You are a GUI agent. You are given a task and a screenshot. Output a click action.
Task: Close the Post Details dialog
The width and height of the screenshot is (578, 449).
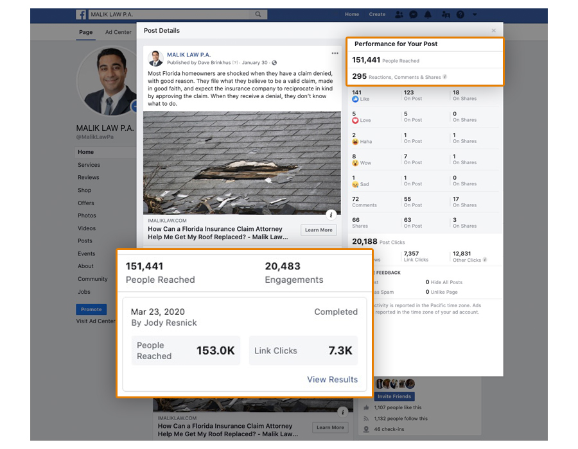(x=494, y=31)
